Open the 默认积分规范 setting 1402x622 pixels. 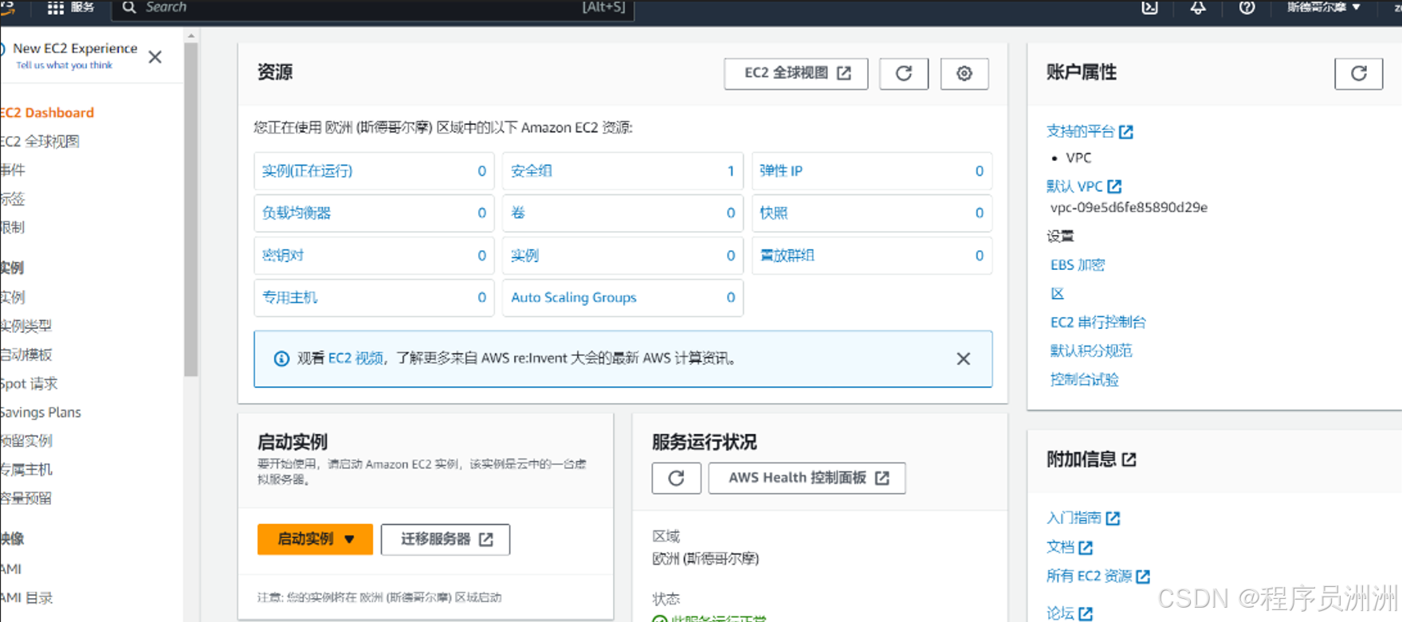tap(1091, 350)
